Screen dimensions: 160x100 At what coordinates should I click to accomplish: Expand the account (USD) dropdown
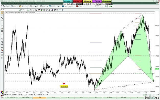[x=106, y=6]
